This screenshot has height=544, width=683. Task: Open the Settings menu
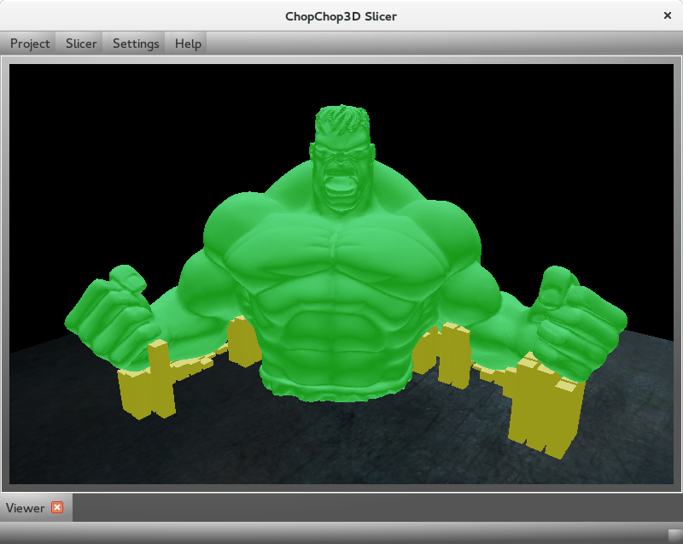point(136,44)
